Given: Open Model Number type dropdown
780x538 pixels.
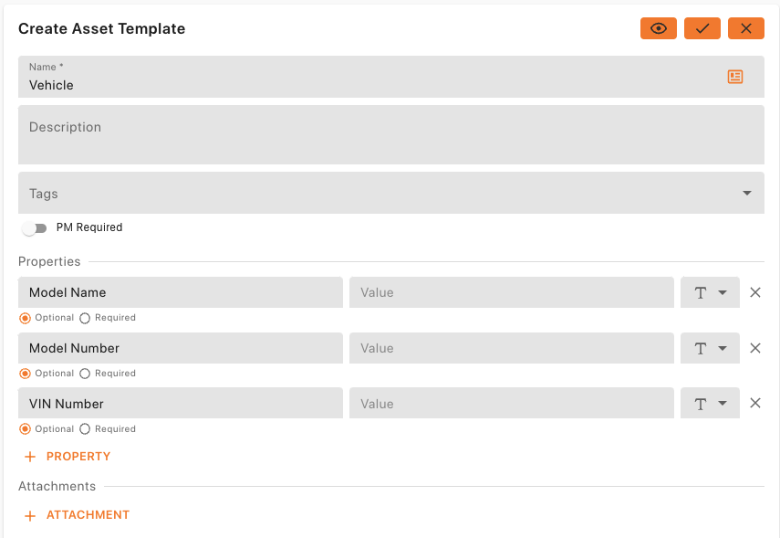Looking at the screenshot, I should [x=710, y=348].
